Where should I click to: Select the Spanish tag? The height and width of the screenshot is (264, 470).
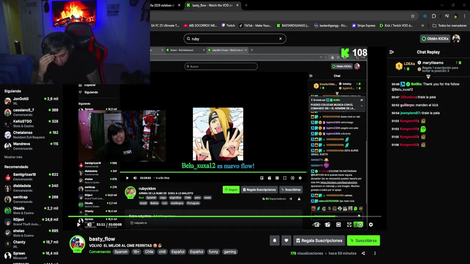[x=121, y=252]
